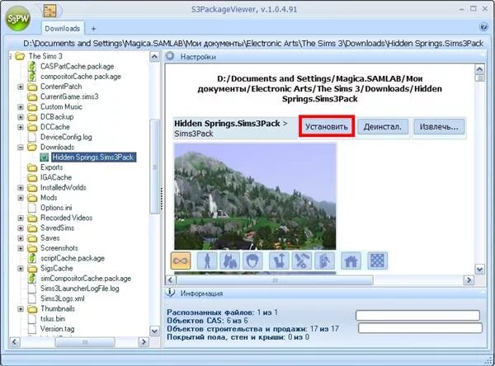Select Hidden Springs.Sims3Pack in tree
The height and width of the screenshot is (366, 495).
tap(92, 157)
